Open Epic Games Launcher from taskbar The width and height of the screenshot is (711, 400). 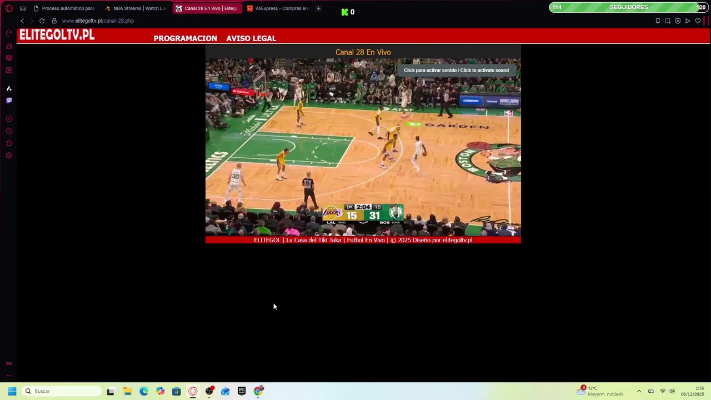(242, 391)
